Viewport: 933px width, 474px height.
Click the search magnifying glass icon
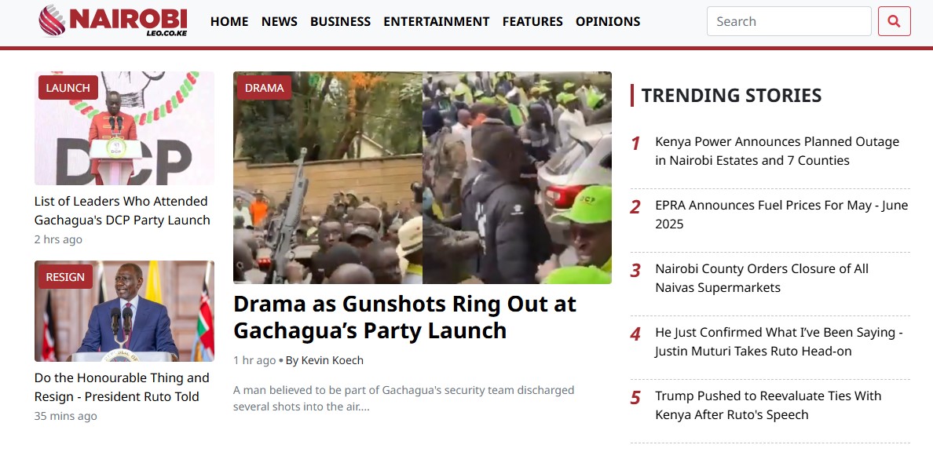click(894, 21)
